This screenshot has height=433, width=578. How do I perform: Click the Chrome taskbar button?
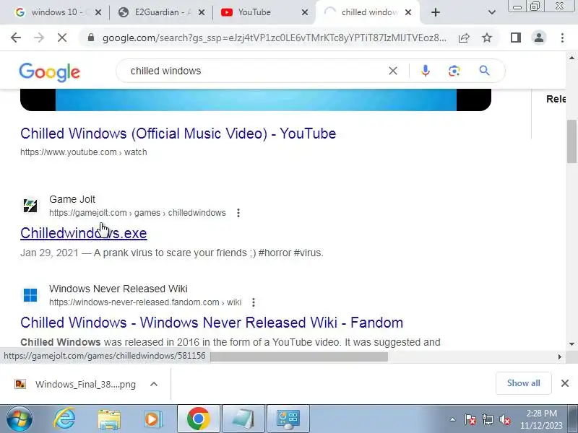198,419
